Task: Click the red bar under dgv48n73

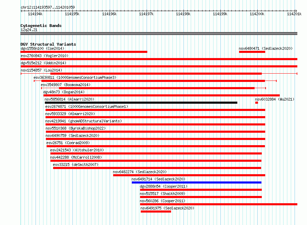Action: tap(161, 95)
